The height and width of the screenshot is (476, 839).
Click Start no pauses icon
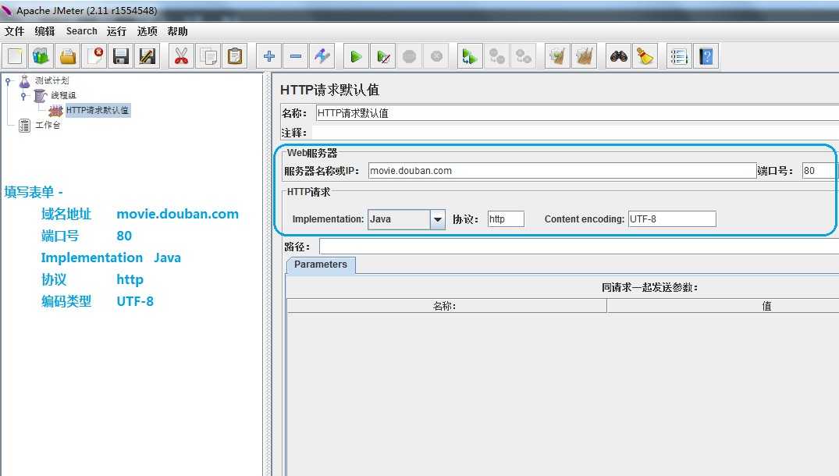pyautogui.click(x=383, y=56)
